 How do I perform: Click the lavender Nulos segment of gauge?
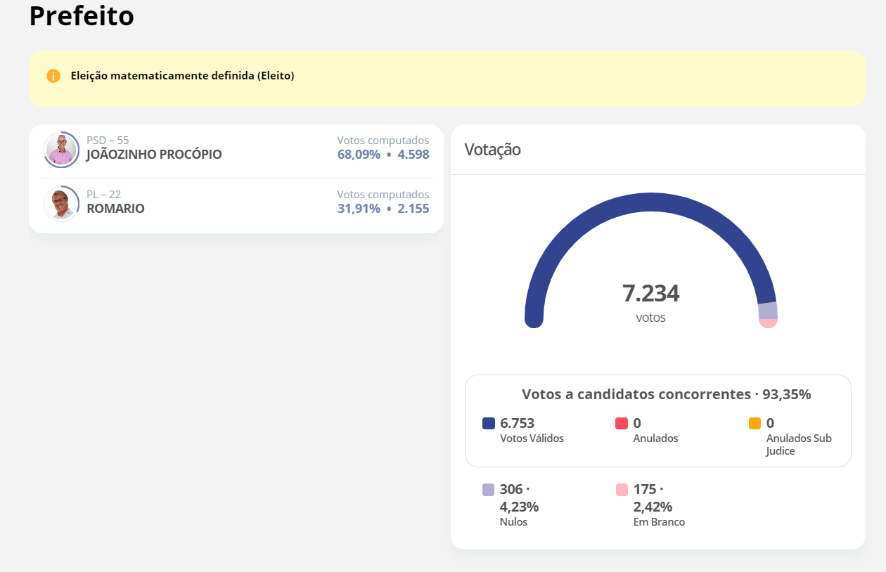pos(767,310)
